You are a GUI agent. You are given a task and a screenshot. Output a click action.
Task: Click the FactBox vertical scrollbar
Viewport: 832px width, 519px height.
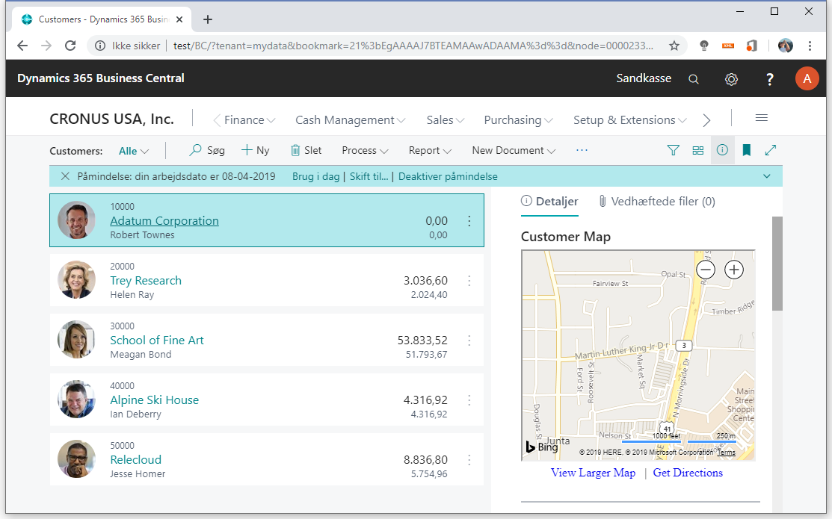click(777, 264)
